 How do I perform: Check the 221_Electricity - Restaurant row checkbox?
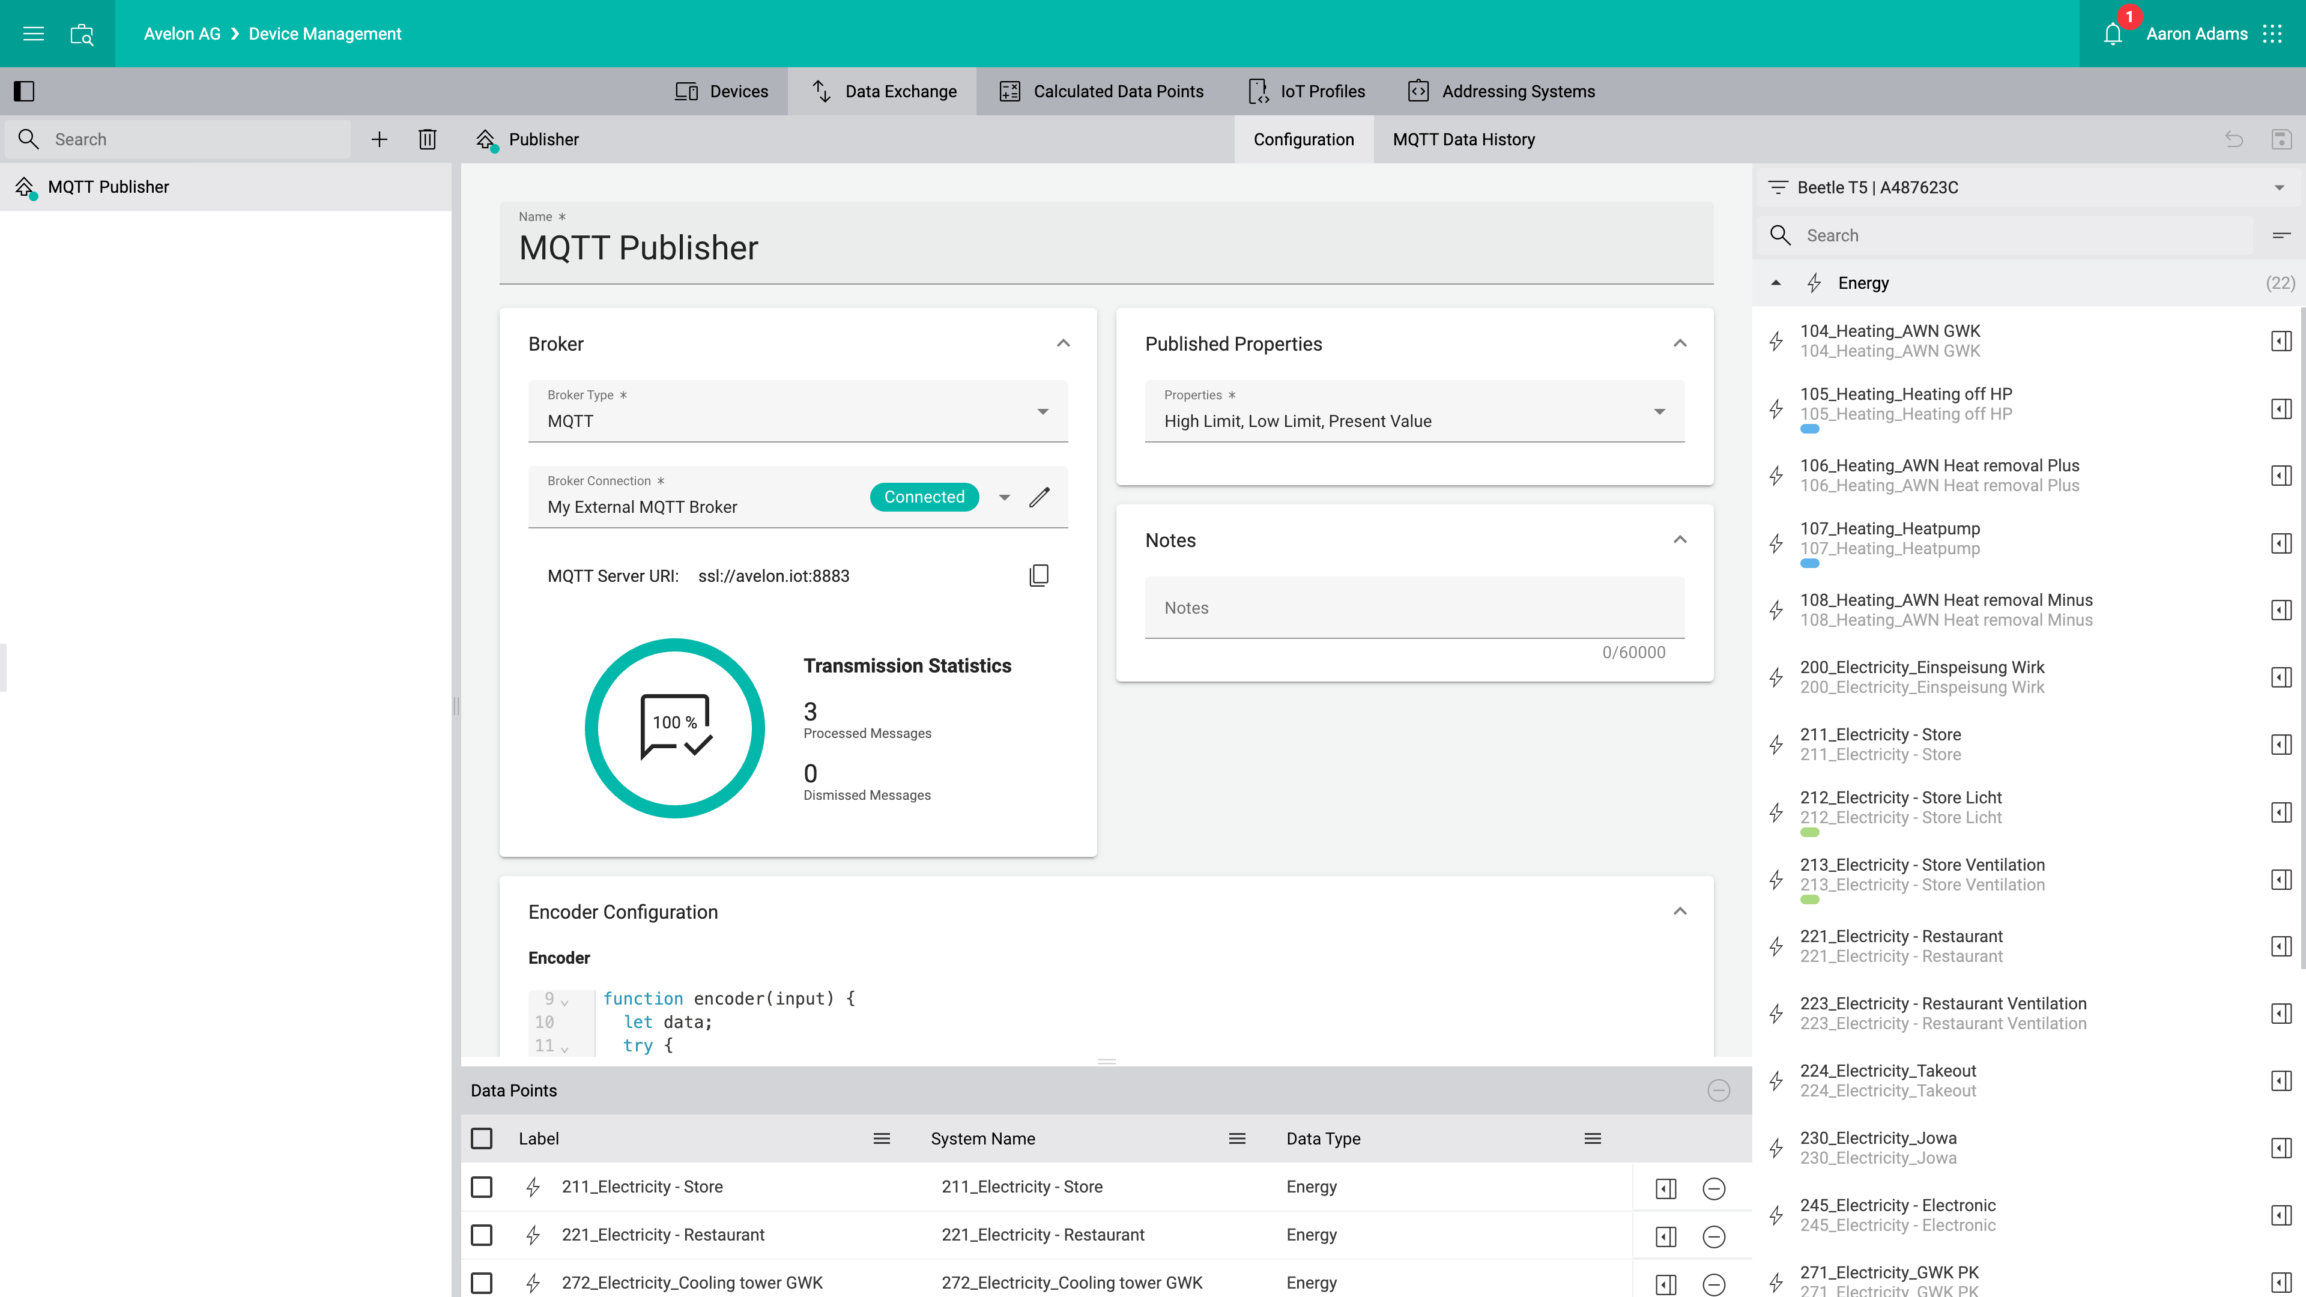[482, 1236]
